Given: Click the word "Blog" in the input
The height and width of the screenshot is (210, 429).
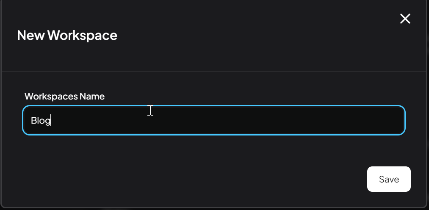Looking at the screenshot, I should 41,121.
